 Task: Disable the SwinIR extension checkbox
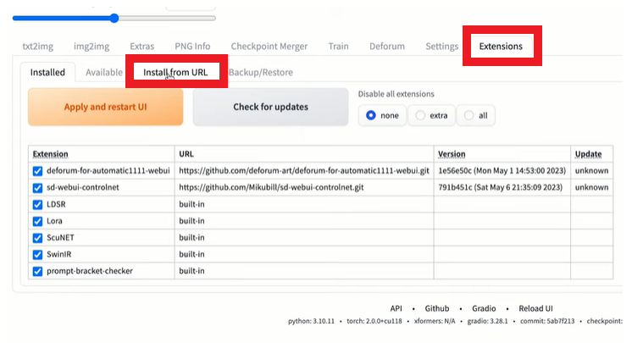[37, 255]
